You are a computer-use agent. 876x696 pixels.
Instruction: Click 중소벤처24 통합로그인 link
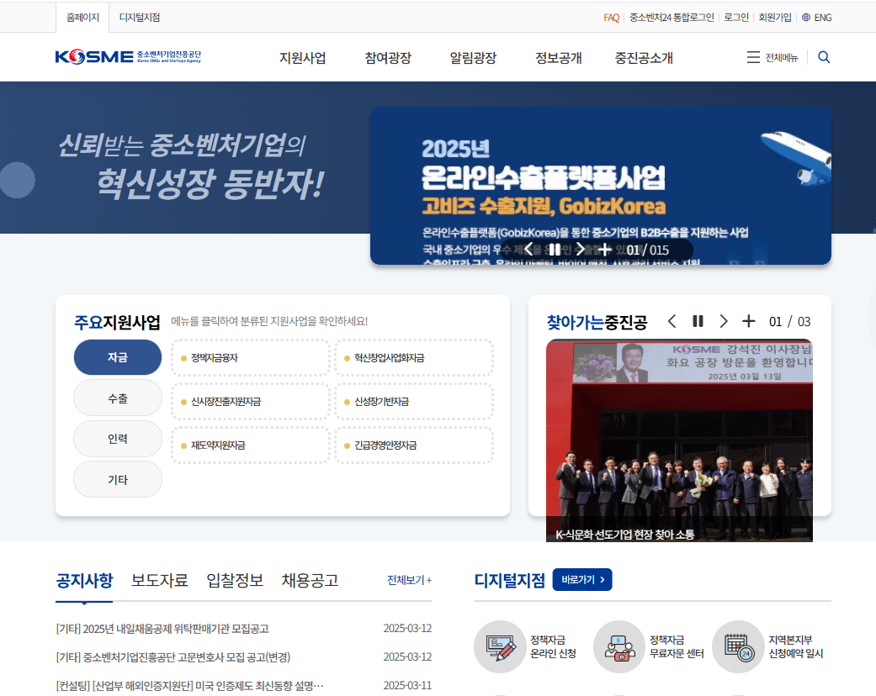pyautogui.click(x=672, y=18)
